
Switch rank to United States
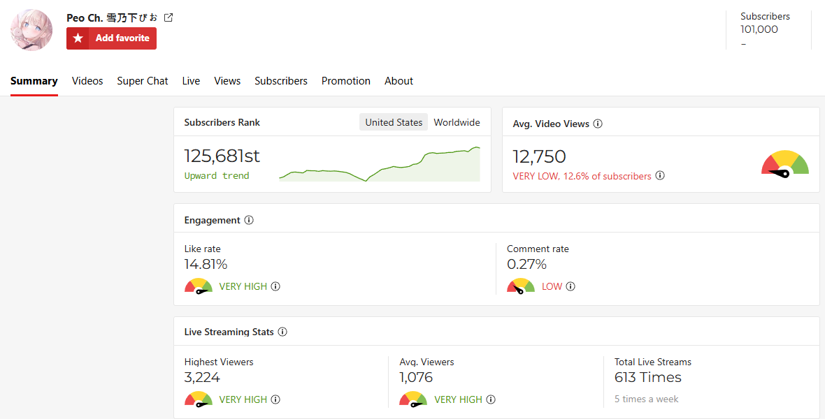pos(394,122)
